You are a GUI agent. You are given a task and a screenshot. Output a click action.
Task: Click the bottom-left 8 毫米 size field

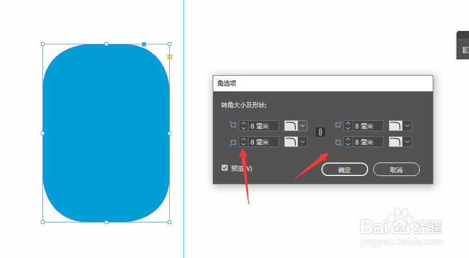click(263, 142)
